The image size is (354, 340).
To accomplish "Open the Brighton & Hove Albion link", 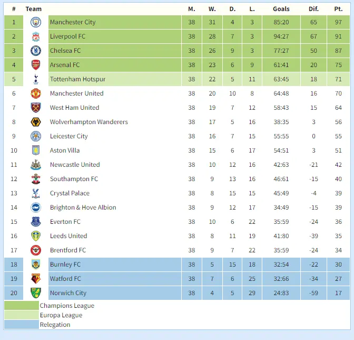I will pyautogui.click(x=83, y=207).
